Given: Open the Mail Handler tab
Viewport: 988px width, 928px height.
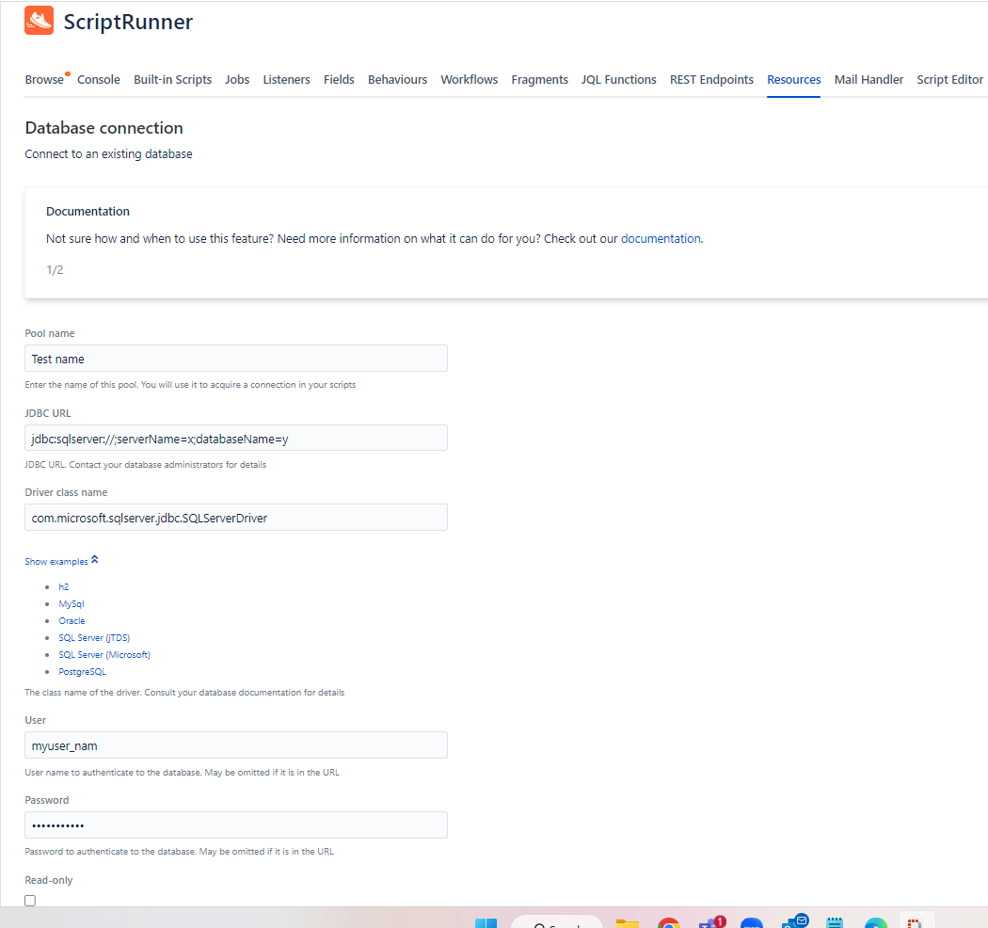Looking at the screenshot, I should click(x=868, y=79).
